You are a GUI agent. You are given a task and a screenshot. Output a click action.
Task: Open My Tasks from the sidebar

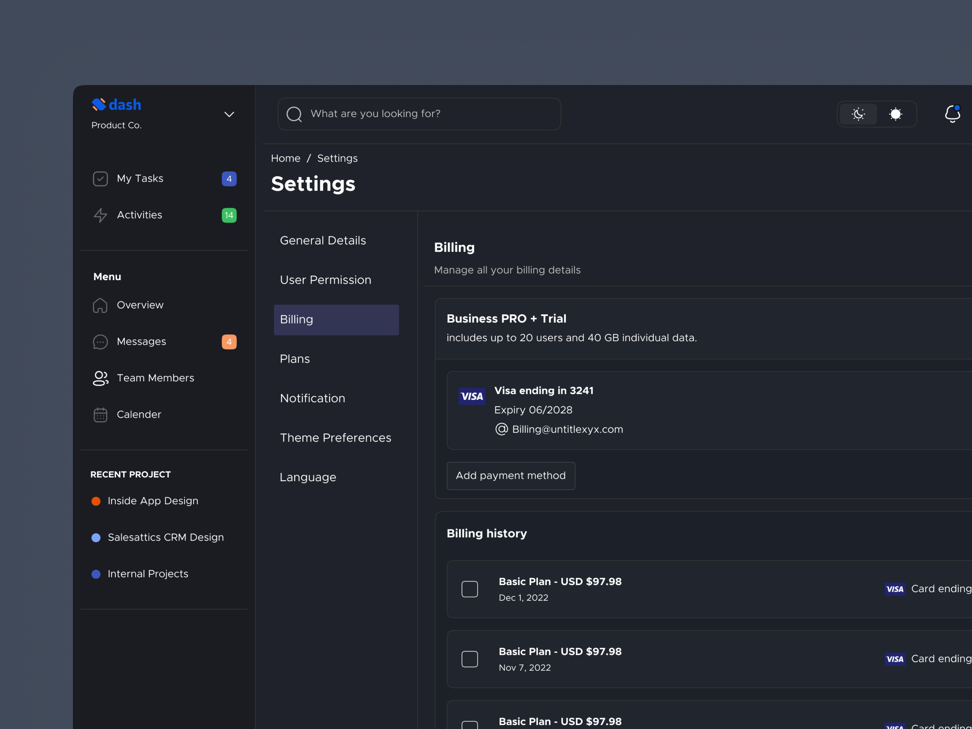(140, 178)
